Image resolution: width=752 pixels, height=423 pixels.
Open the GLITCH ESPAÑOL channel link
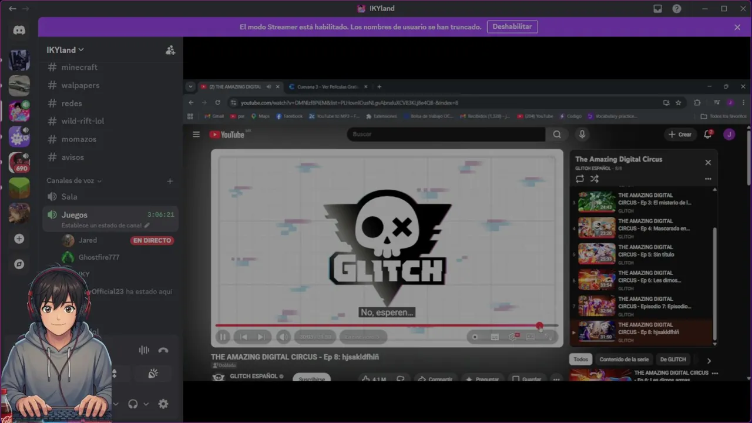click(x=254, y=377)
